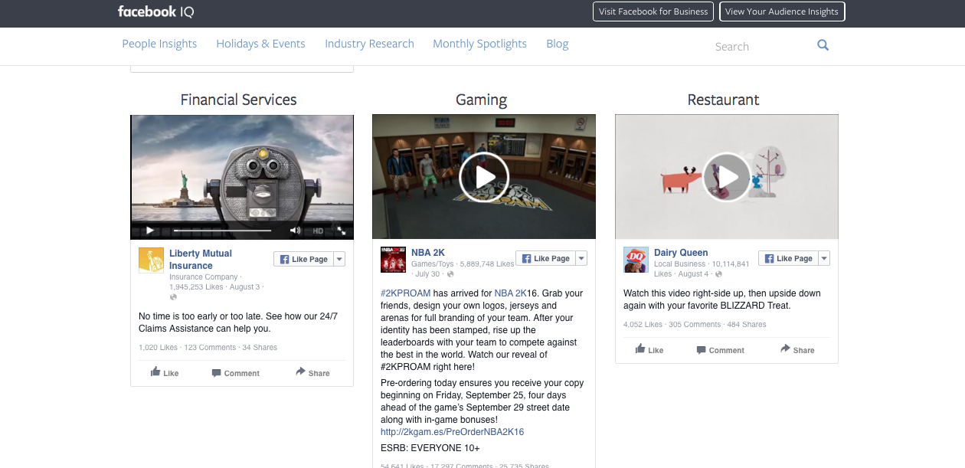
Task: Toggle HD quality on Liberty Mutual video
Action: tap(318, 231)
